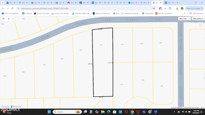Switch to the Aliq tab
The width and height of the screenshot is (205, 115).
click(84, 3)
